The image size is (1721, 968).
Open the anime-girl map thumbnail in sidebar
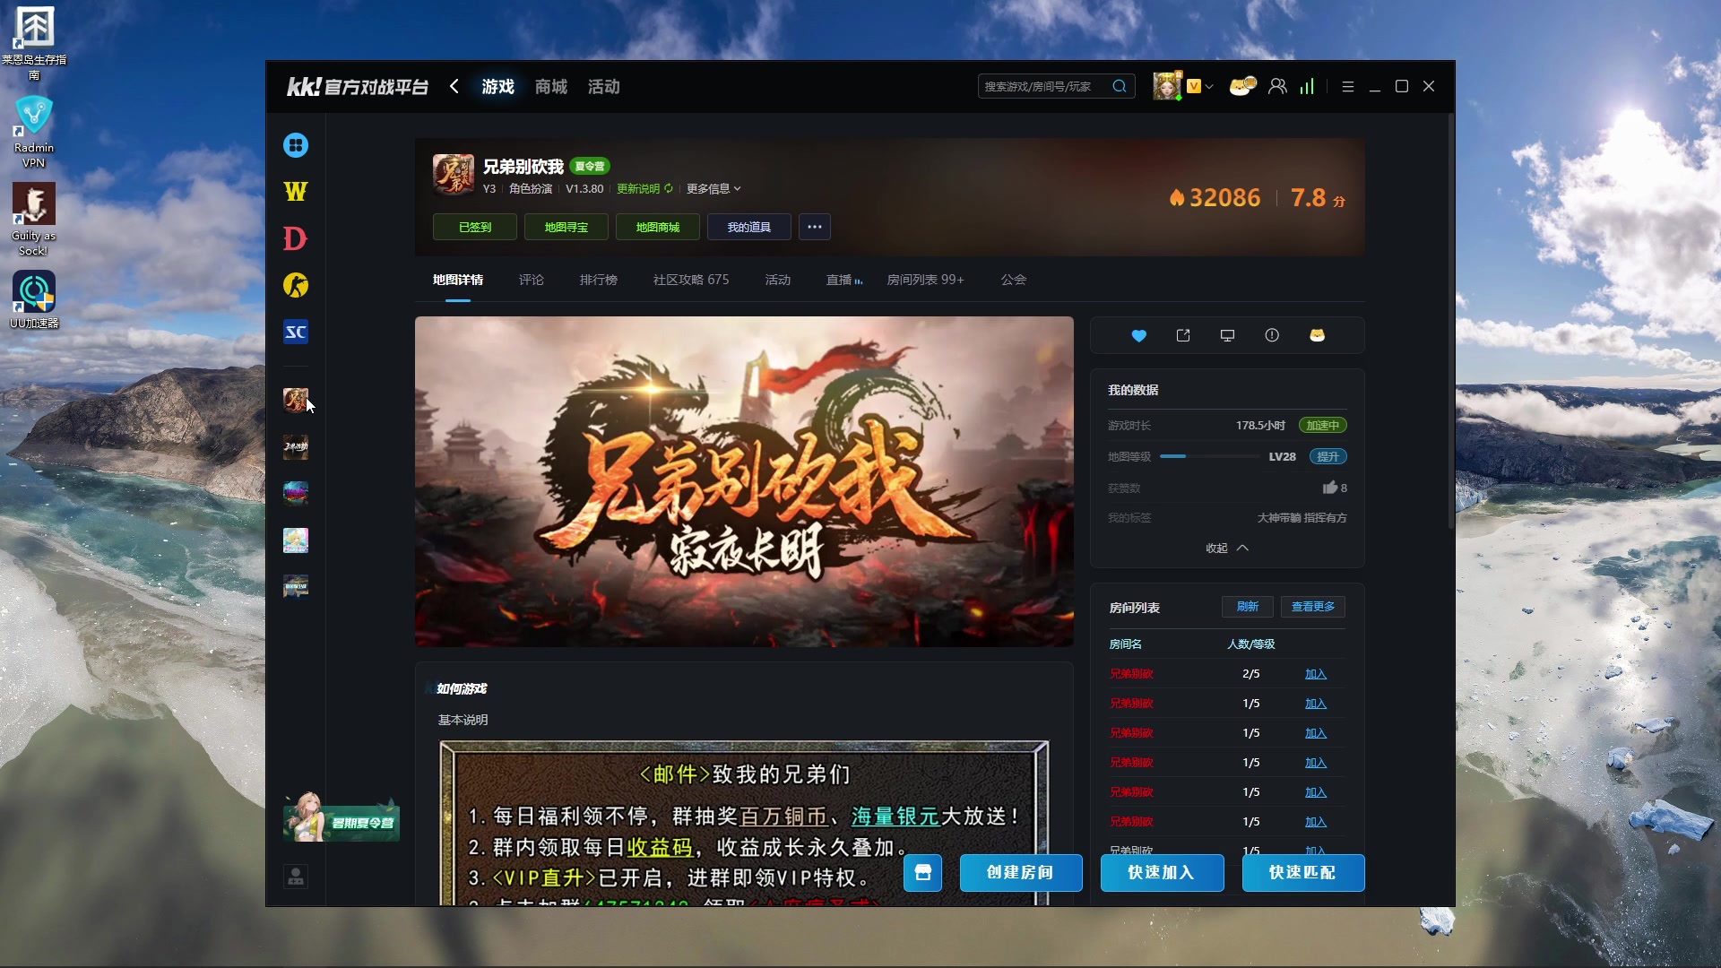tap(296, 540)
